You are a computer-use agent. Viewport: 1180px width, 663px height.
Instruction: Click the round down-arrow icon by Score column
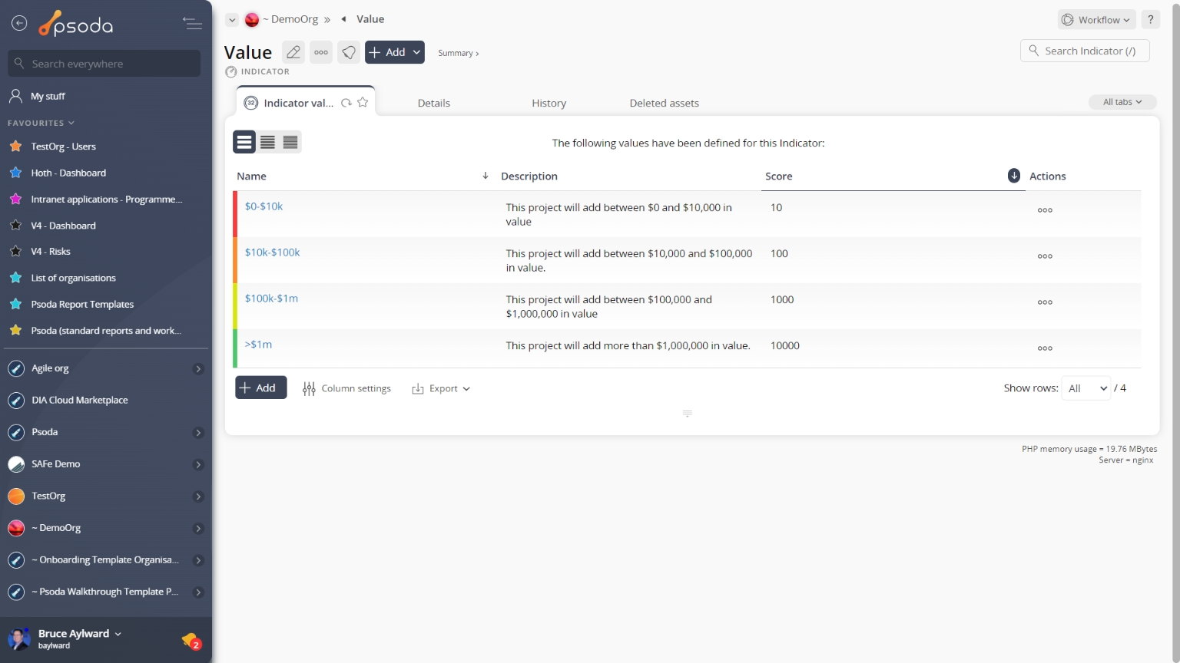(1014, 176)
